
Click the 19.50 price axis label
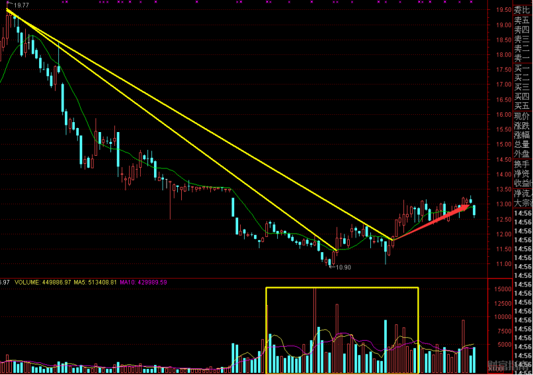coord(504,10)
